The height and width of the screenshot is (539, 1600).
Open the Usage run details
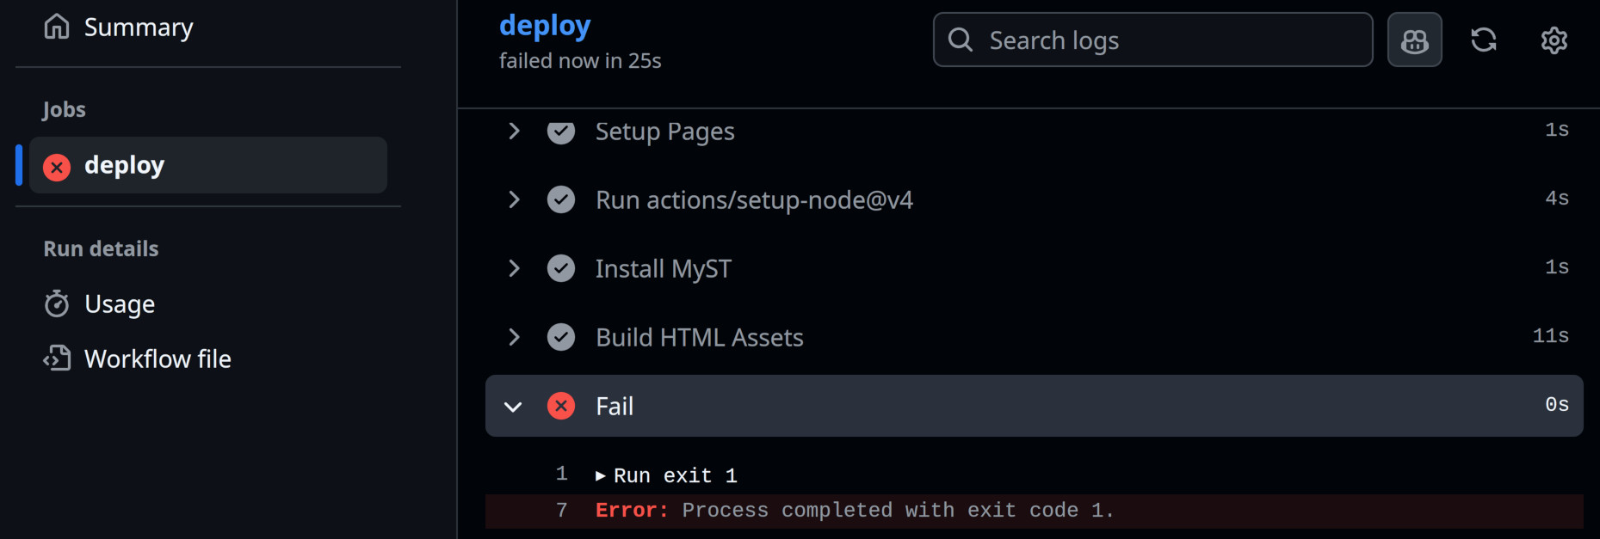tap(120, 304)
